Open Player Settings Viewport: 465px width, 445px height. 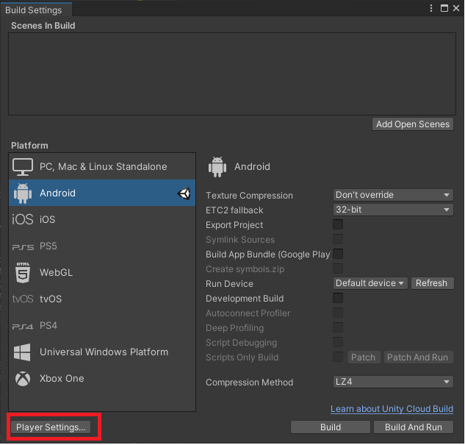click(51, 428)
